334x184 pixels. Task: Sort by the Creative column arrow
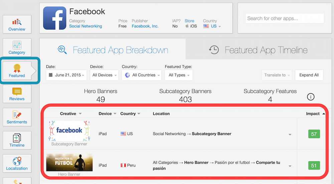(80, 114)
